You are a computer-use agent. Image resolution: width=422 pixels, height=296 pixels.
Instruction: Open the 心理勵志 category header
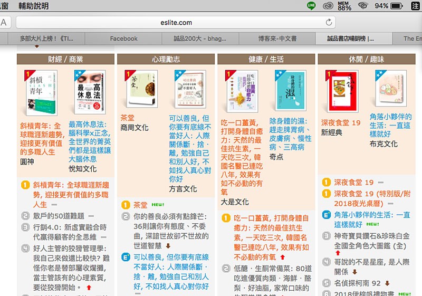[166, 59]
